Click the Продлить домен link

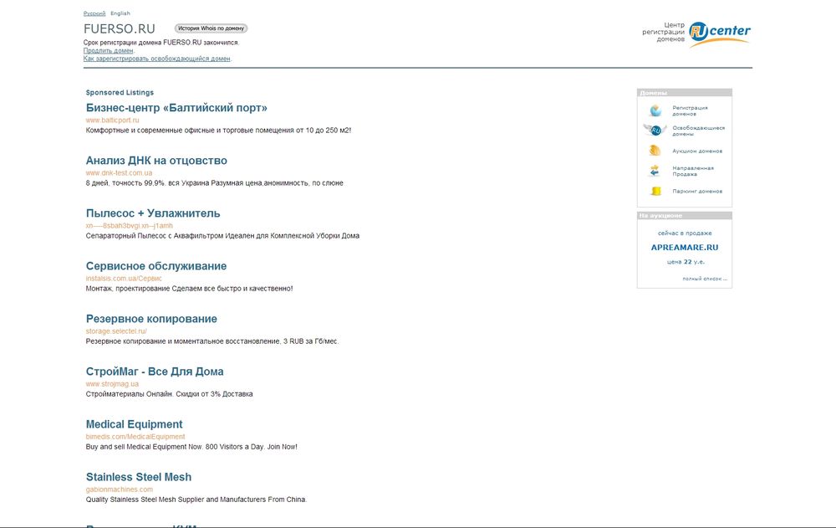pos(108,51)
